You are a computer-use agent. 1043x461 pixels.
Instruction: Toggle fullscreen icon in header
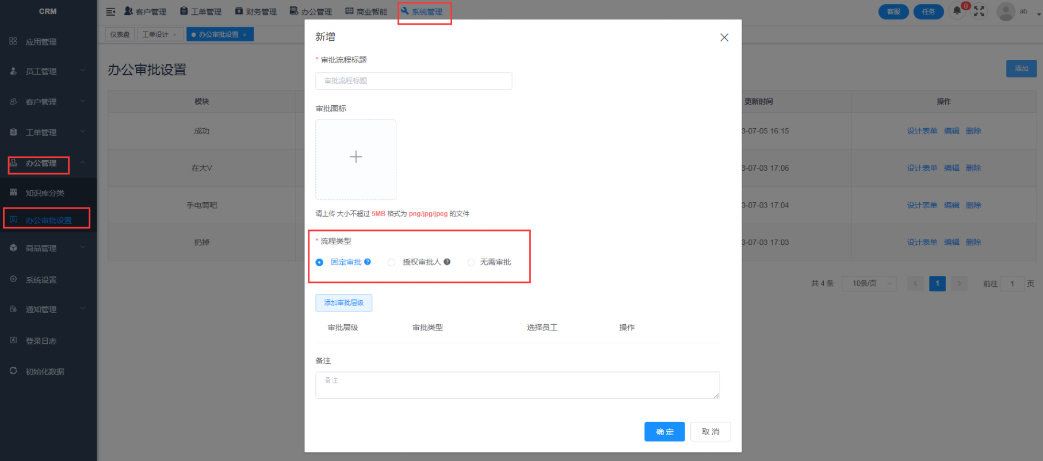(x=979, y=11)
